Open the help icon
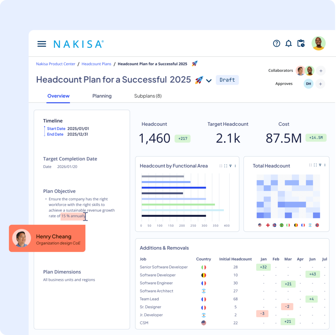 (x=277, y=43)
